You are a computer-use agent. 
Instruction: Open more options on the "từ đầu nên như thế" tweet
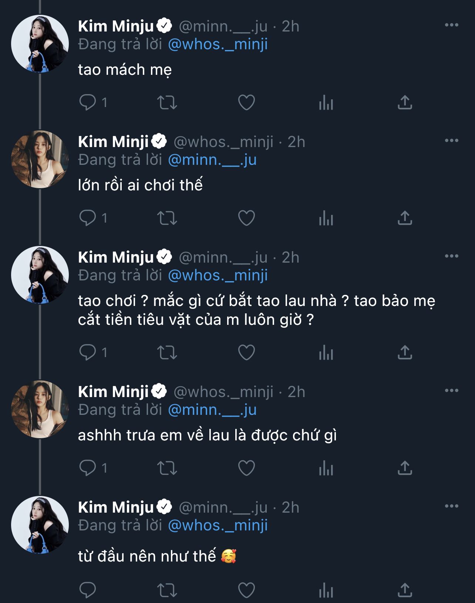point(451,506)
